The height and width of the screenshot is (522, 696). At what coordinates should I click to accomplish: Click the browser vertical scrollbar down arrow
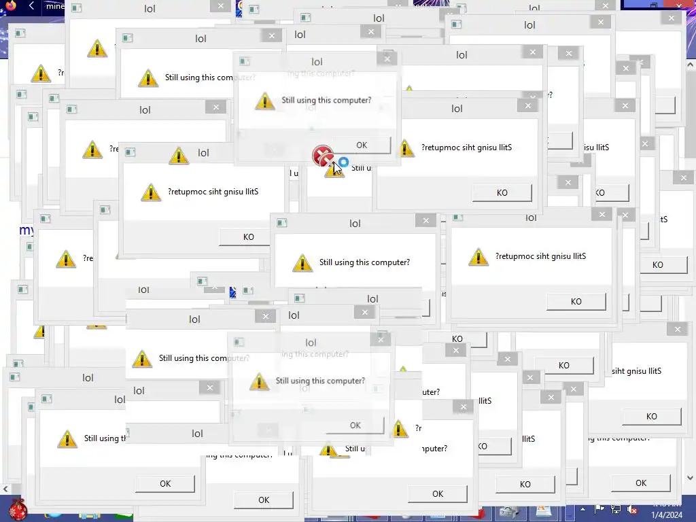(691, 478)
